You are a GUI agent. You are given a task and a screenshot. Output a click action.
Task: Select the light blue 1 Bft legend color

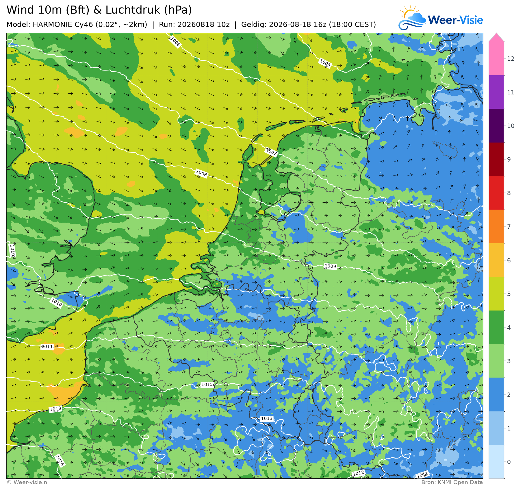click(497, 428)
